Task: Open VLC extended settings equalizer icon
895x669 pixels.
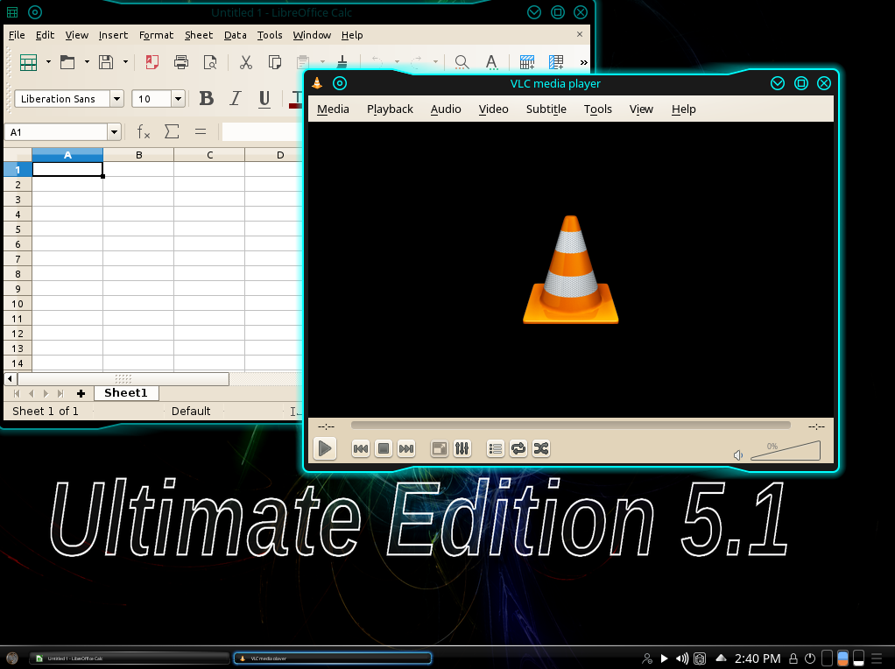Action: coord(462,449)
